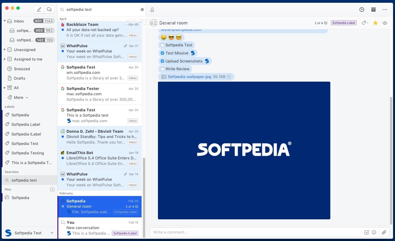Open the emoji picker in comment box
This screenshot has height=241, width=395.
(x=374, y=232)
